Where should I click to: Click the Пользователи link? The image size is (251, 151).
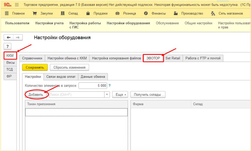click(17, 23)
